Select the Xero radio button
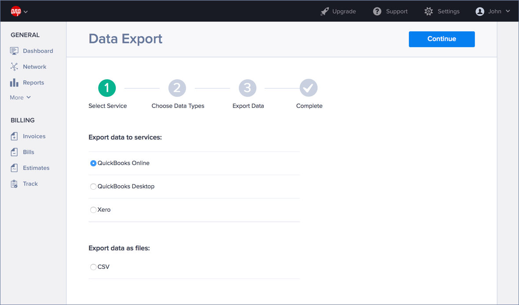 93,210
